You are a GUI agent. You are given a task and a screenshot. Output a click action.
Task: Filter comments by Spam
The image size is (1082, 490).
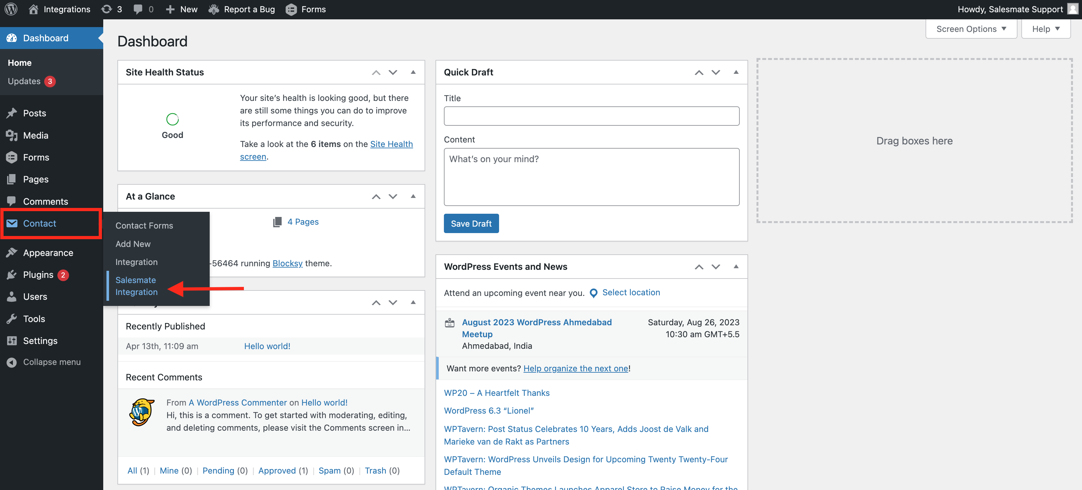[329, 471]
